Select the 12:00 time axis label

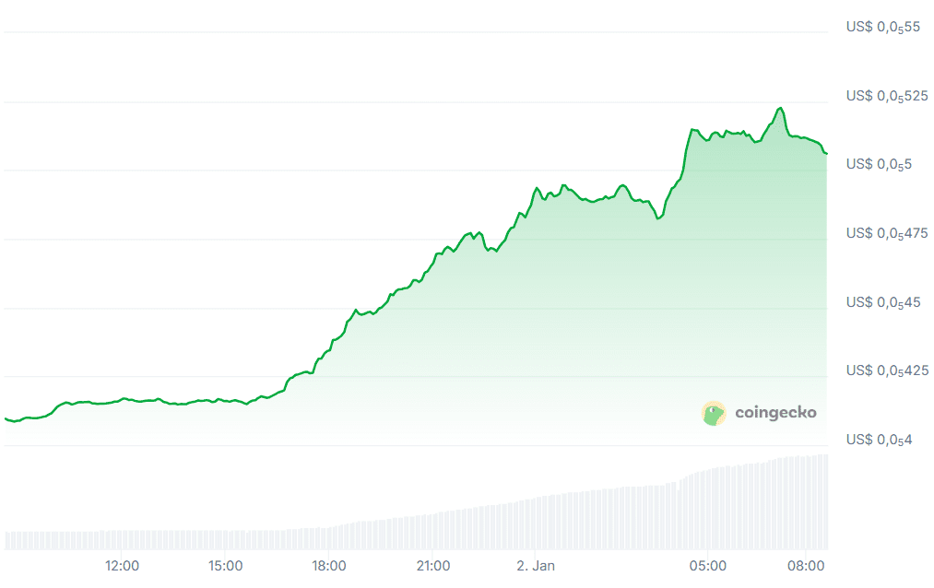click(x=123, y=565)
